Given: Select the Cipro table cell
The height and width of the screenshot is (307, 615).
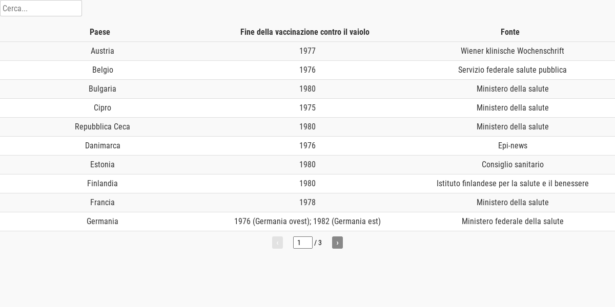Looking at the screenshot, I should (102, 108).
